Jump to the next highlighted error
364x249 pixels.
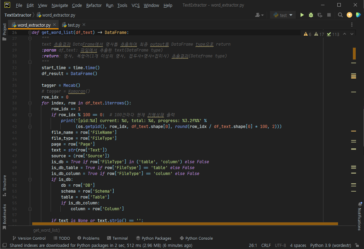click(352, 34)
